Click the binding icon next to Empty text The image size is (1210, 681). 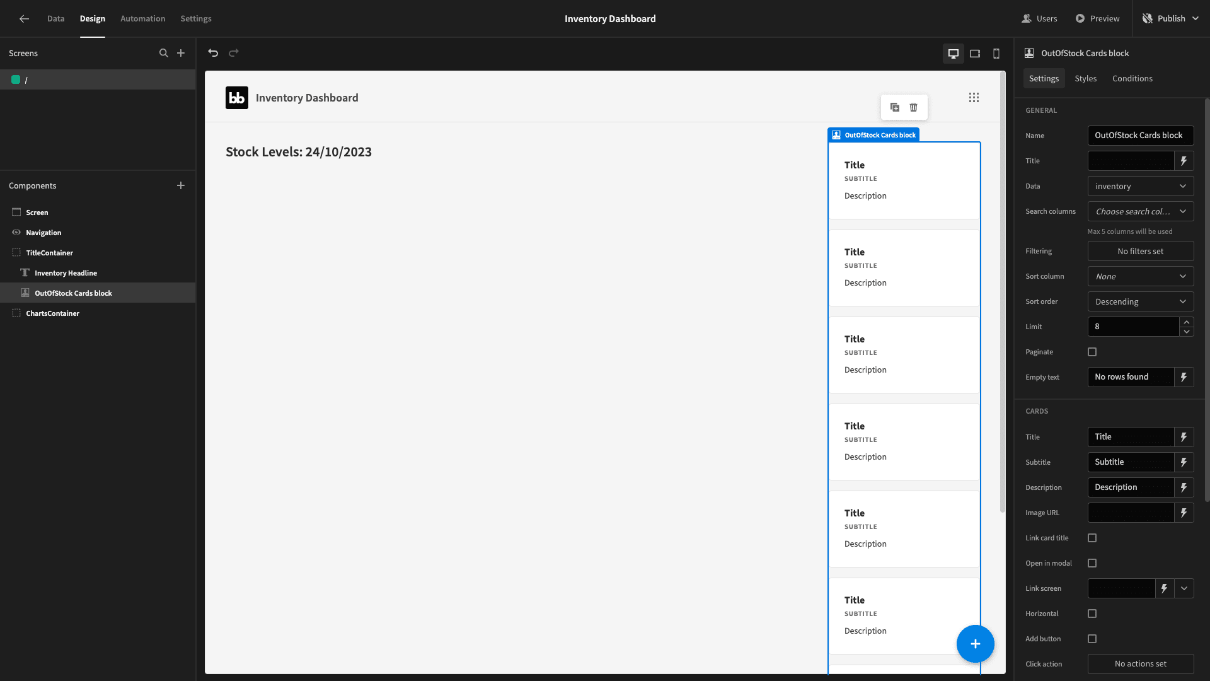pyautogui.click(x=1184, y=376)
